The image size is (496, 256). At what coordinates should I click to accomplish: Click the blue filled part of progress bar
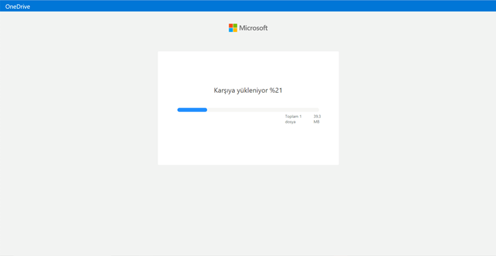click(192, 110)
